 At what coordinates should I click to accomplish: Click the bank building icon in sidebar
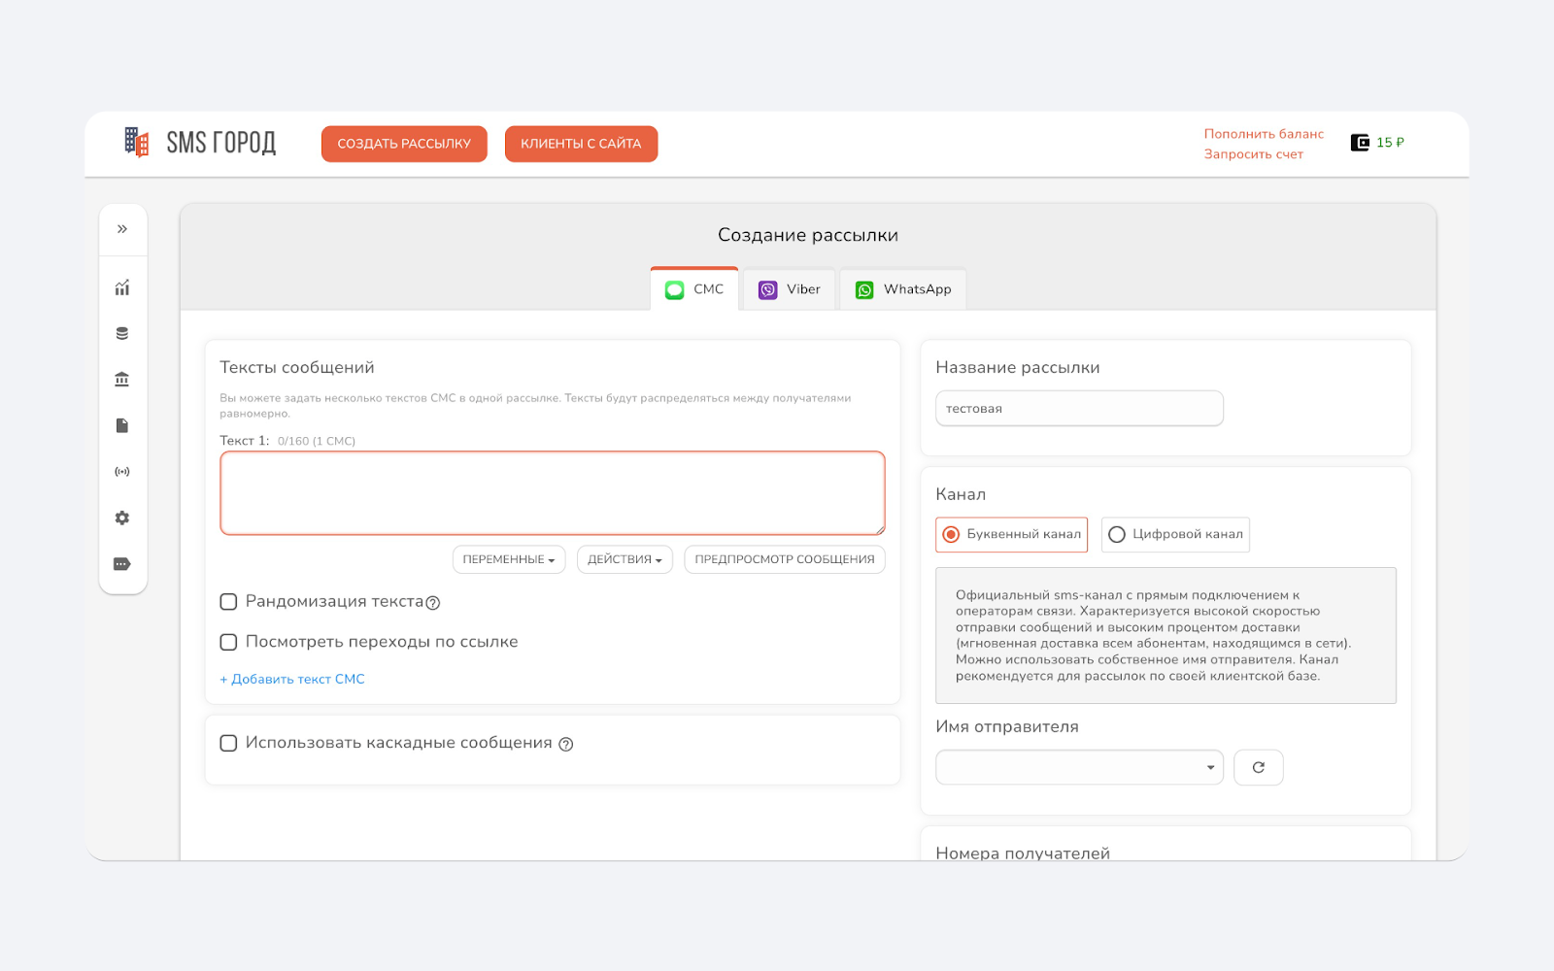coord(122,380)
